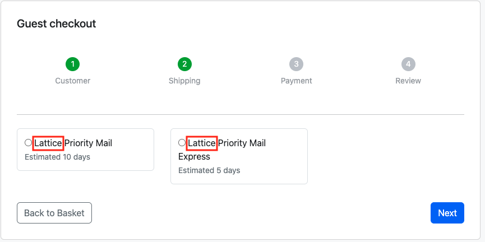Click "Lattice" in the 5-day shipping option
The image size is (485, 242).
[x=202, y=143]
